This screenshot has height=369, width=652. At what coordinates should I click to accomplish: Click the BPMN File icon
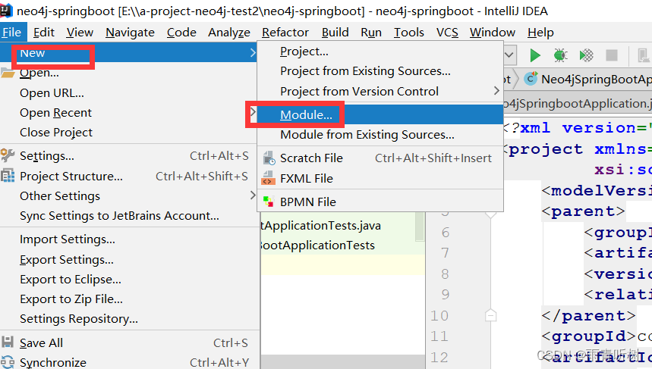click(x=269, y=202)
